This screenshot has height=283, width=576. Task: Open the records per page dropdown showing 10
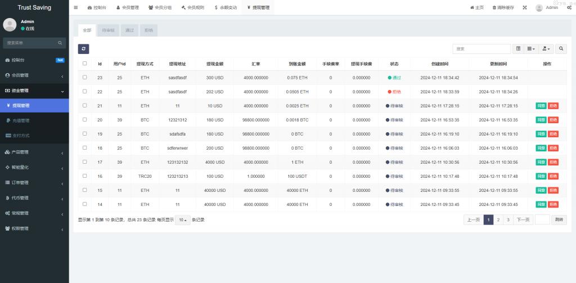tap(182, 220)
